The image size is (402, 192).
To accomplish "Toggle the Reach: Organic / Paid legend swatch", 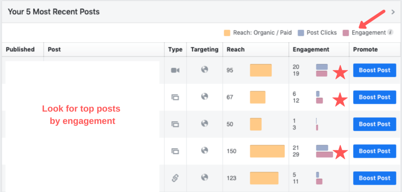I will 227,33.
